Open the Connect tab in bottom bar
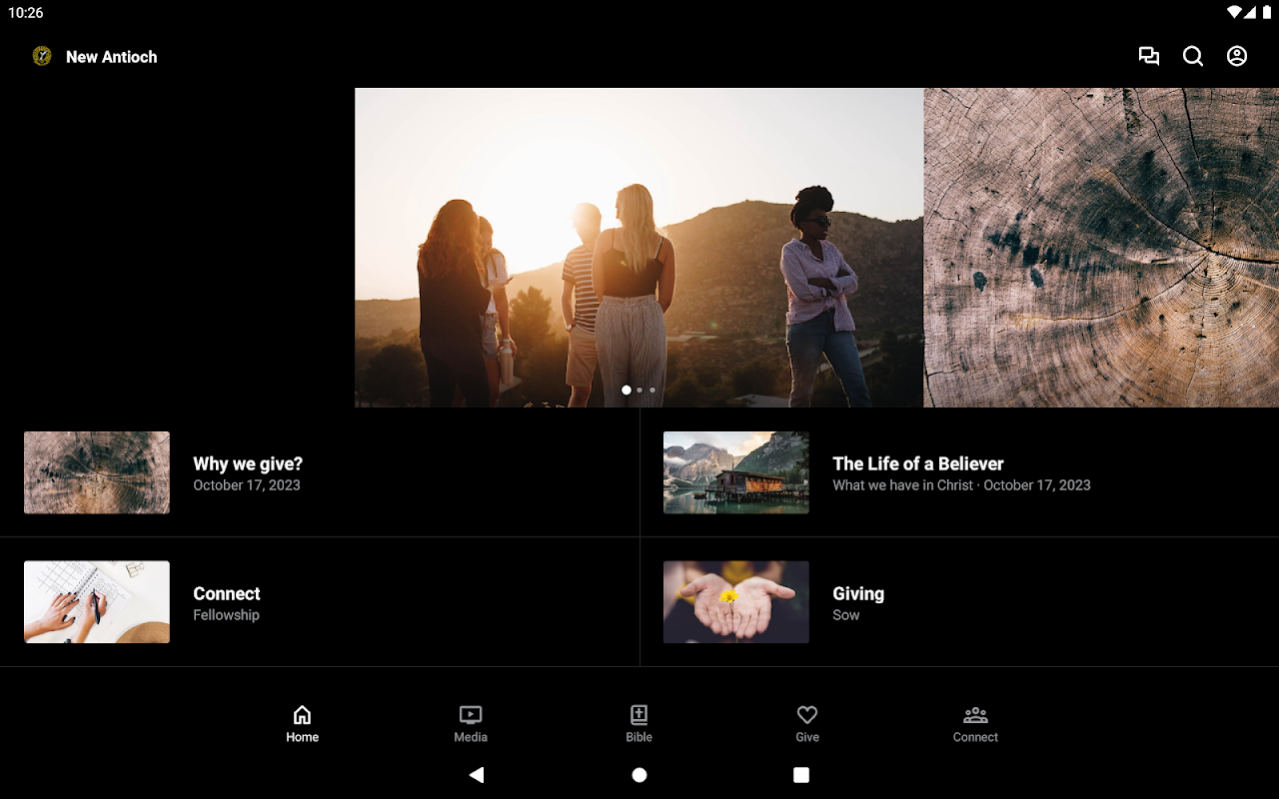Screen dimensions: 1279x799 click(975, 724)
